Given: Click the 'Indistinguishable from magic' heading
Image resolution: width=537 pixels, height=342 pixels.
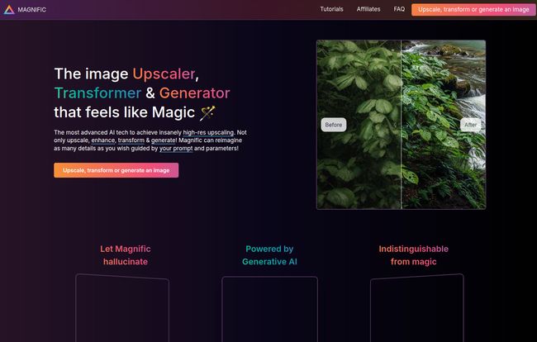Looking at the screenshot, I should coord(413,255).
